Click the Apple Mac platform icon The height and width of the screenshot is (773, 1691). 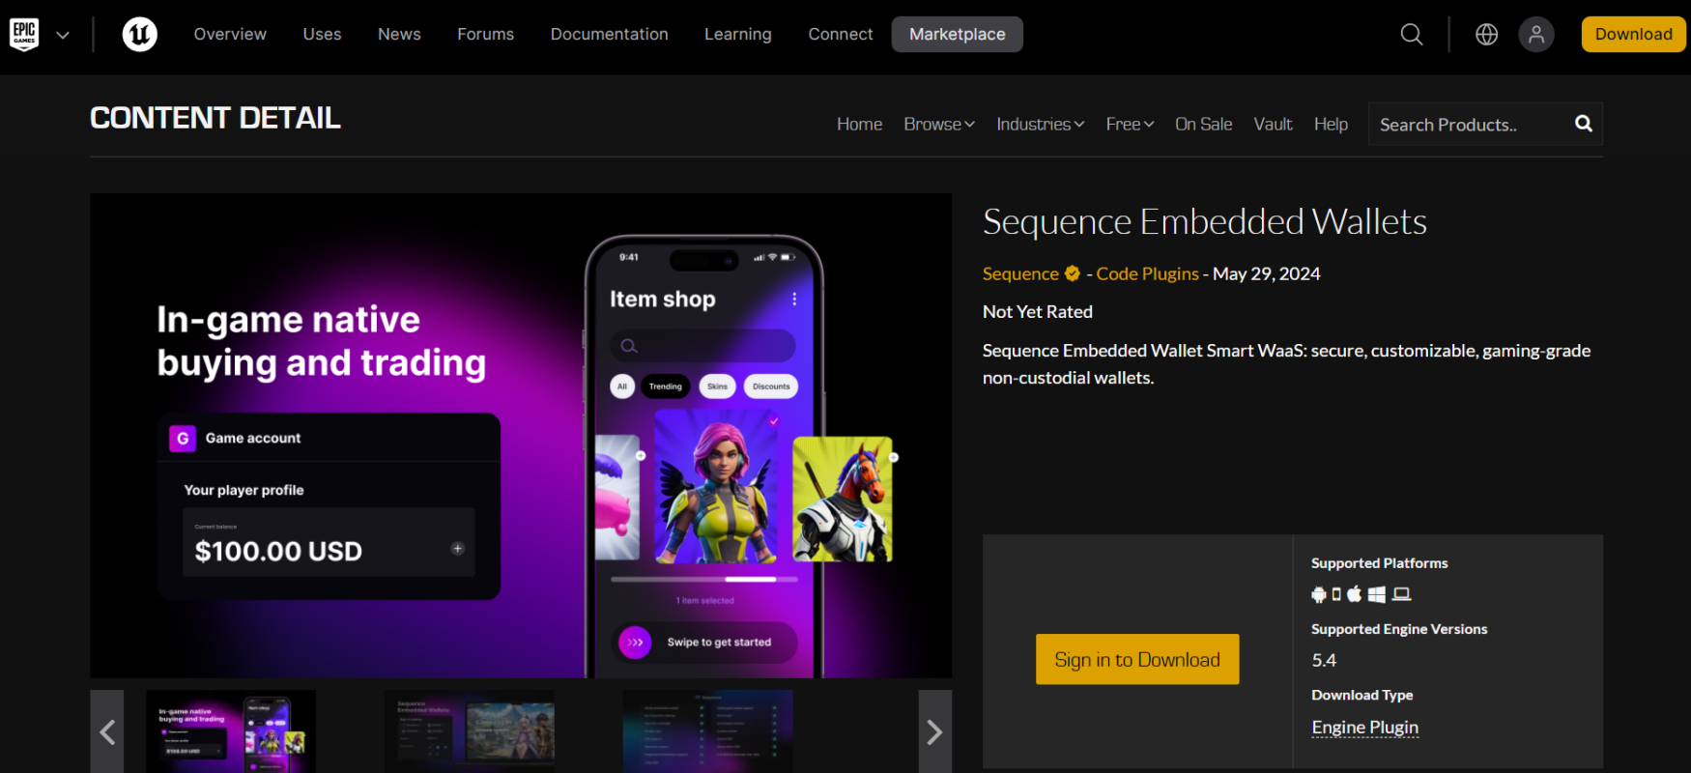click(1355, 593)
